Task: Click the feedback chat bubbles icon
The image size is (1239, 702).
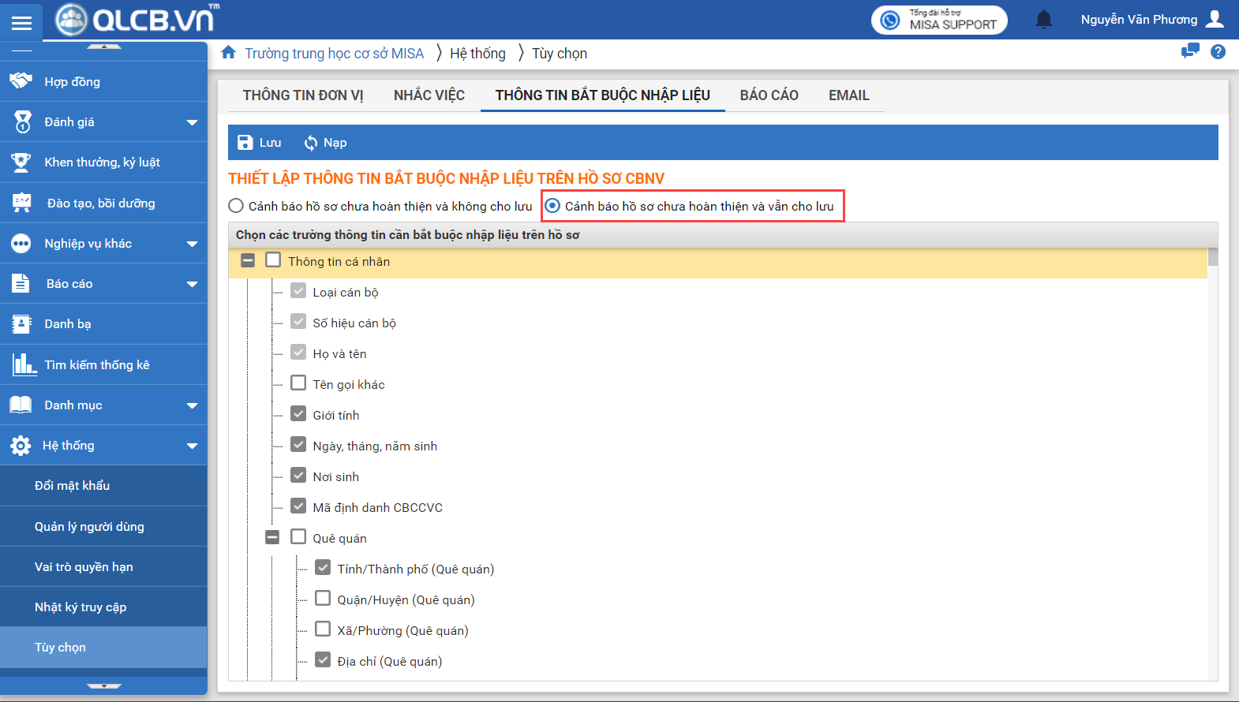Action: click(x=1189, y=52)
